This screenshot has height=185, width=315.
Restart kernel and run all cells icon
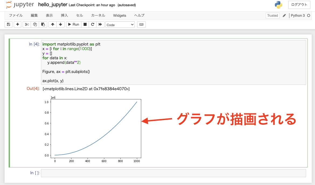pos(100,25)
